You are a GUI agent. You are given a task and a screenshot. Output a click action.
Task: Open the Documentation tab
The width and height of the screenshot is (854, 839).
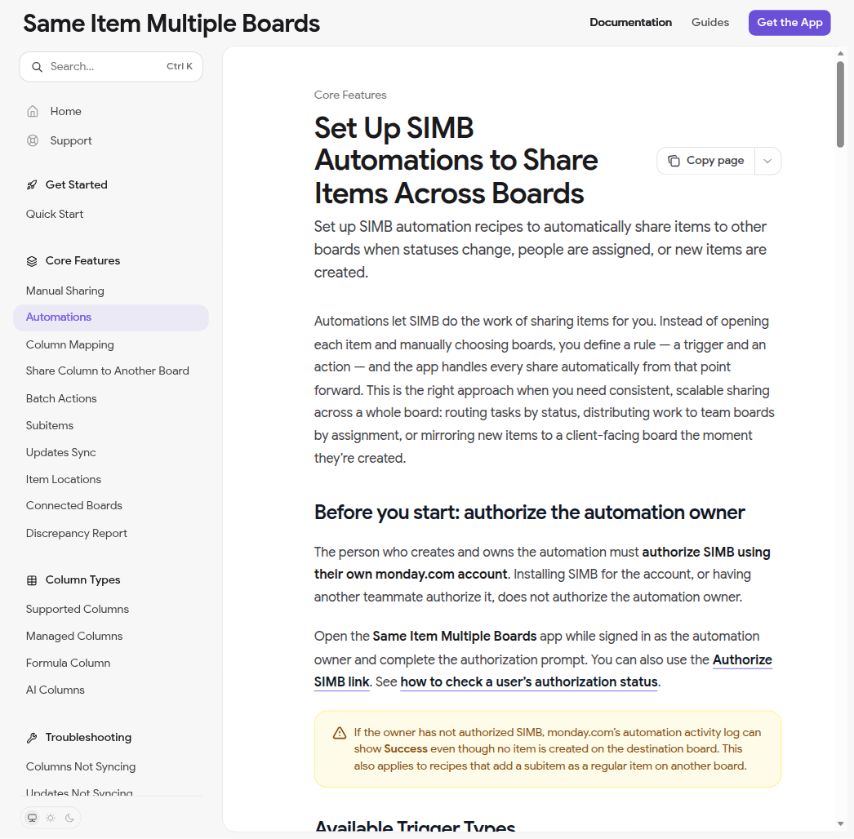point(630,22)
